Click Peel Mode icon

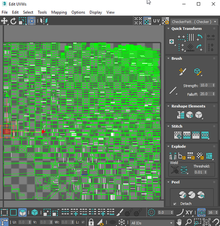[x=192, y=195]
